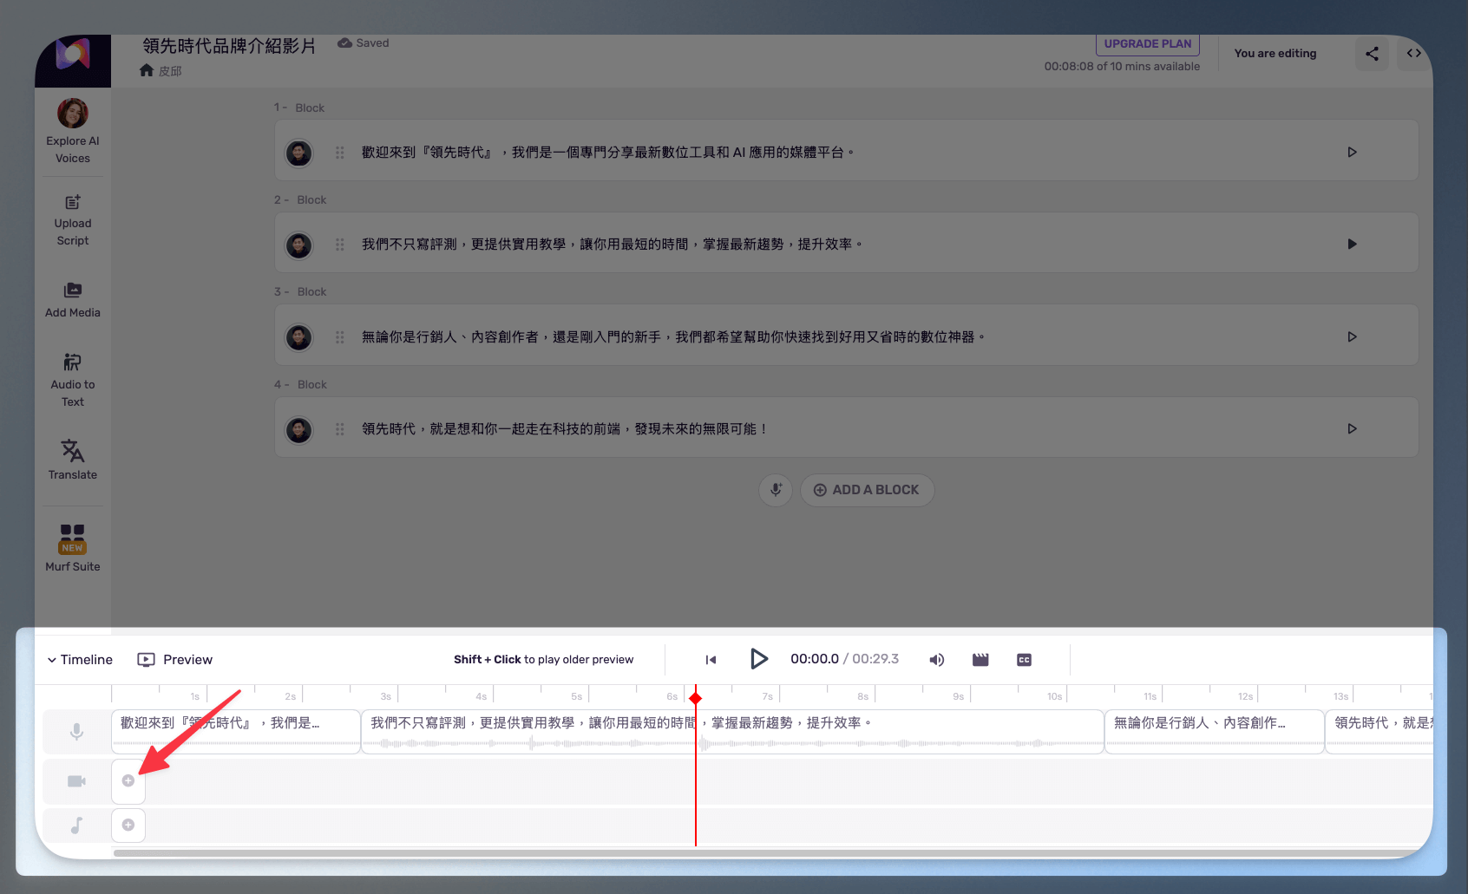Select the timeline clip 領先時代
Viewport: 1468px width, 894px height.
tap(1380, 732)
